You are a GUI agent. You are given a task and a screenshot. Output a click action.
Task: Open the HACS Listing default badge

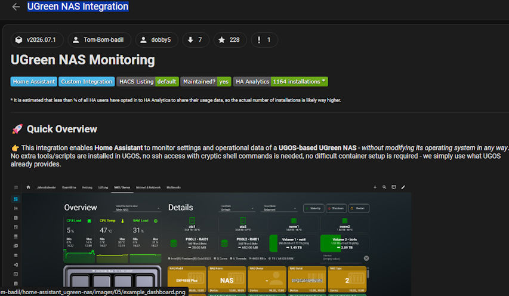point(148,82)
